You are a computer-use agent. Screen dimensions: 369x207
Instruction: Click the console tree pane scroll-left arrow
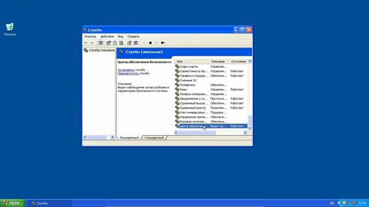pyautogui.click(x=85, y=137)
